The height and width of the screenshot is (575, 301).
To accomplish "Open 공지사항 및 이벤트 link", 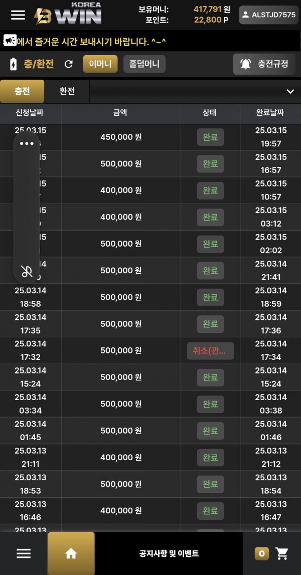I will [169, 553].
